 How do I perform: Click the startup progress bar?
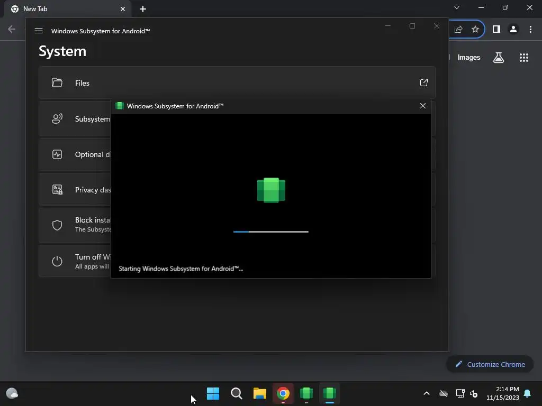tap(271, 232)
